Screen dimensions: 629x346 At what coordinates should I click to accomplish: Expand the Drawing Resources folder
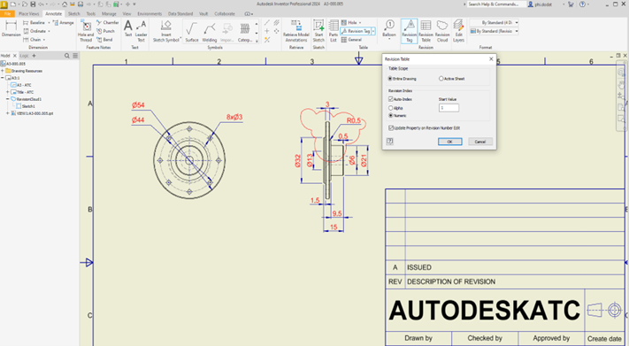(x=3, y=71)
